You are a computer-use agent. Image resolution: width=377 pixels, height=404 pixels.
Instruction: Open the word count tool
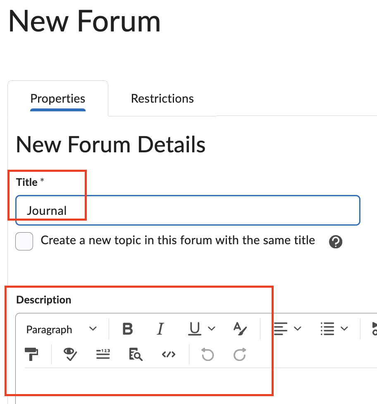point(103,354)
